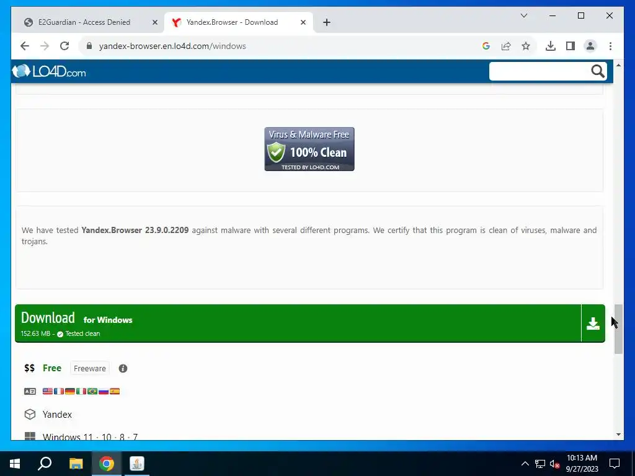Screen dimensions: 635x476
Task: Click the language AZ icon
Action: pos(30,392)
